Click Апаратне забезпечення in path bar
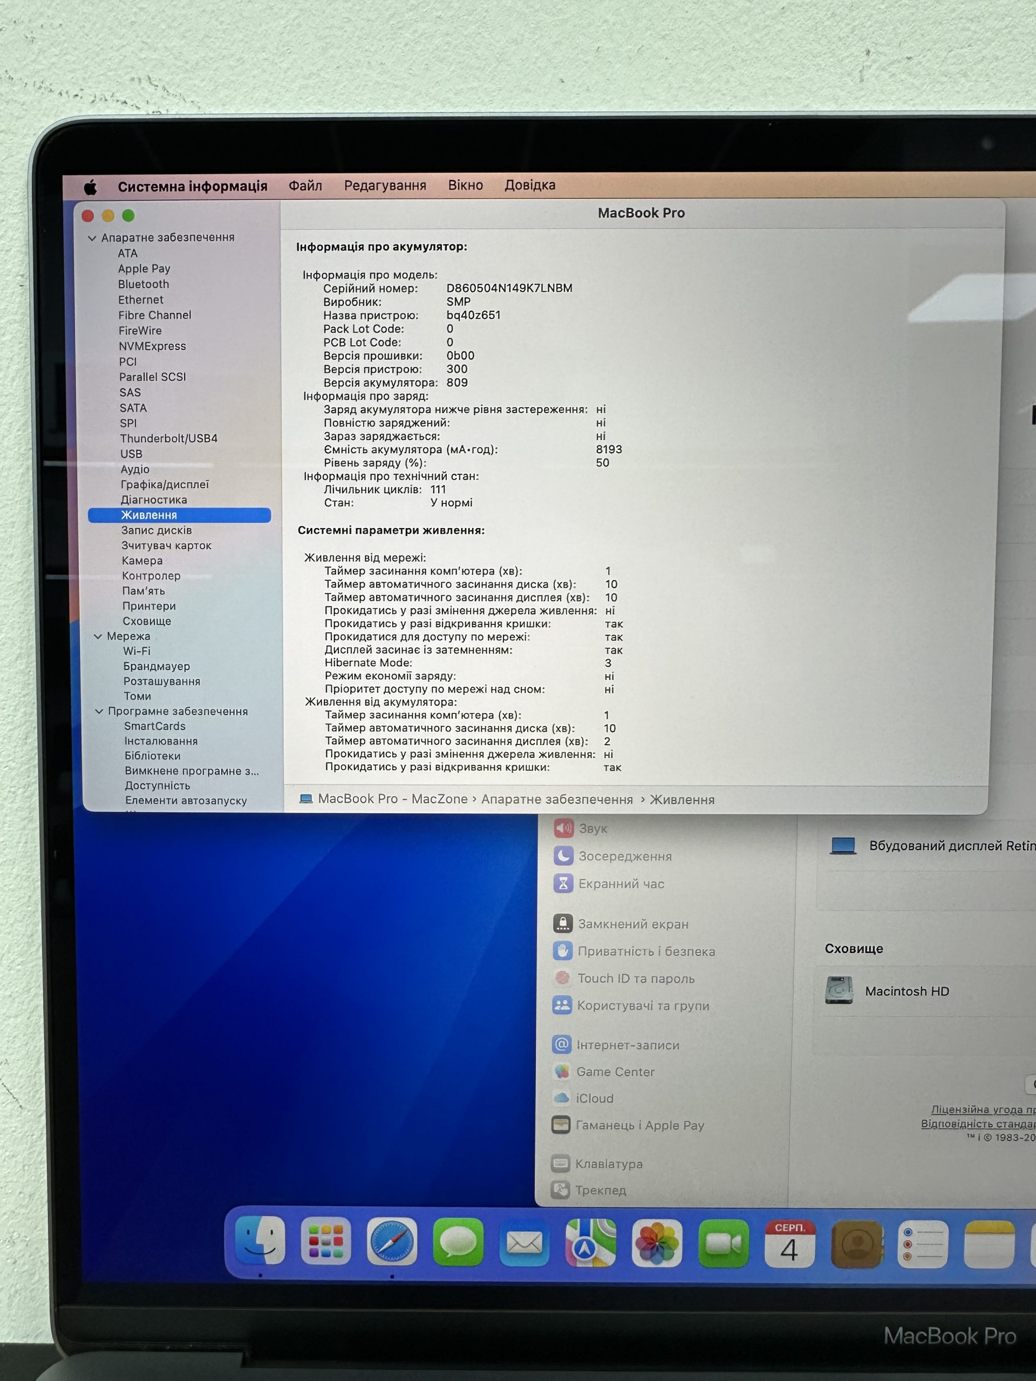Screen dimensions: 1036x1381 tap(557, 800)
